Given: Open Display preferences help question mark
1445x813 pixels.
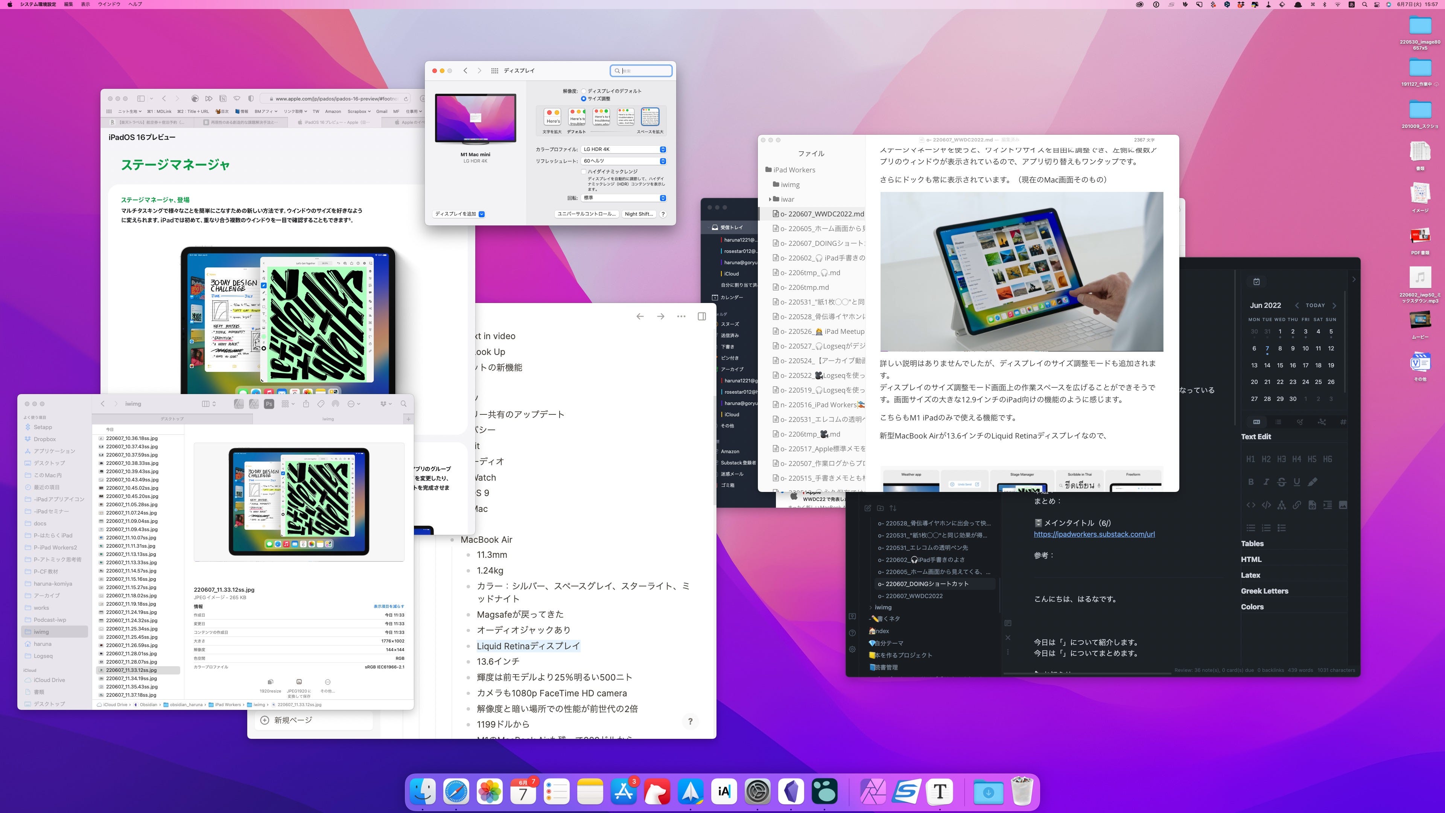Looking at the screenshot, I should (663, 214).
